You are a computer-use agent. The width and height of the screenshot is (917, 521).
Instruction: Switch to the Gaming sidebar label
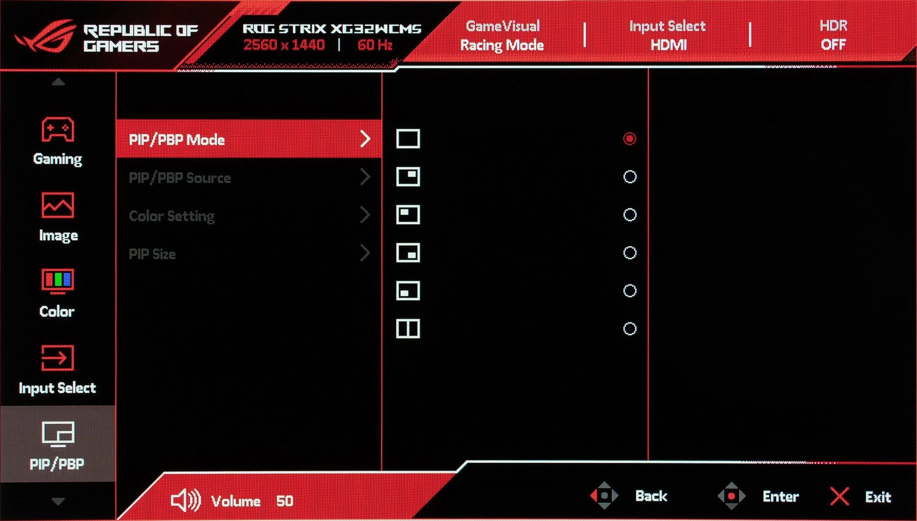coord(58,159)
